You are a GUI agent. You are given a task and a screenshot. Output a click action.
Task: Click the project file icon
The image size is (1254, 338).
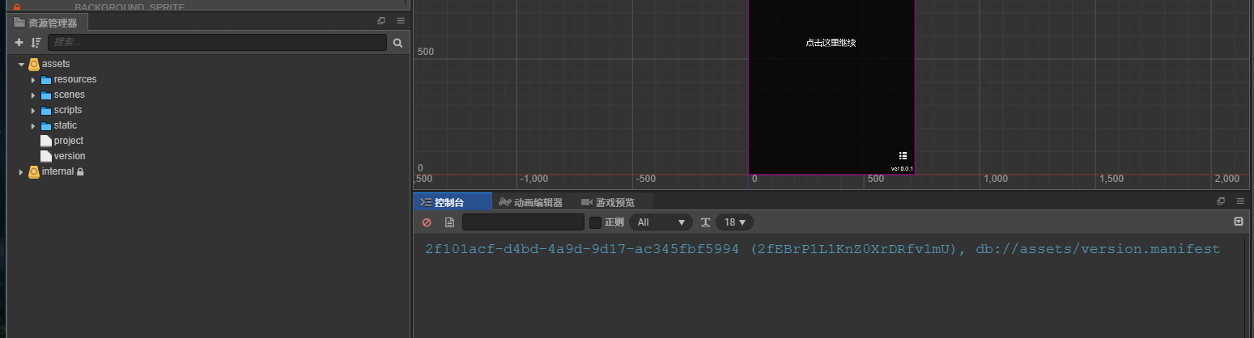[x=46, y=141]
